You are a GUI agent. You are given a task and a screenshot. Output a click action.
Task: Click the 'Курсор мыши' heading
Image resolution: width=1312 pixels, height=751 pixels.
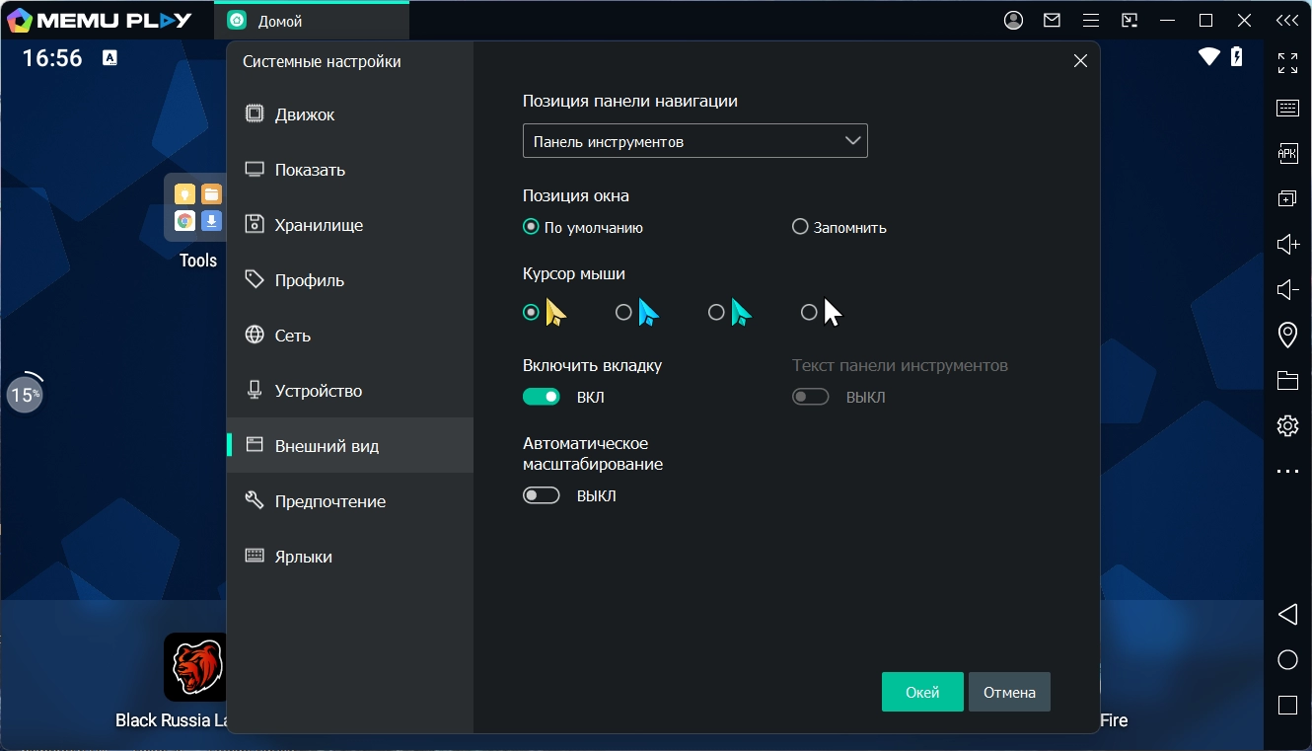574,274
